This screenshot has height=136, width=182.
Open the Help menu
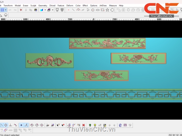tap(121, 5)
